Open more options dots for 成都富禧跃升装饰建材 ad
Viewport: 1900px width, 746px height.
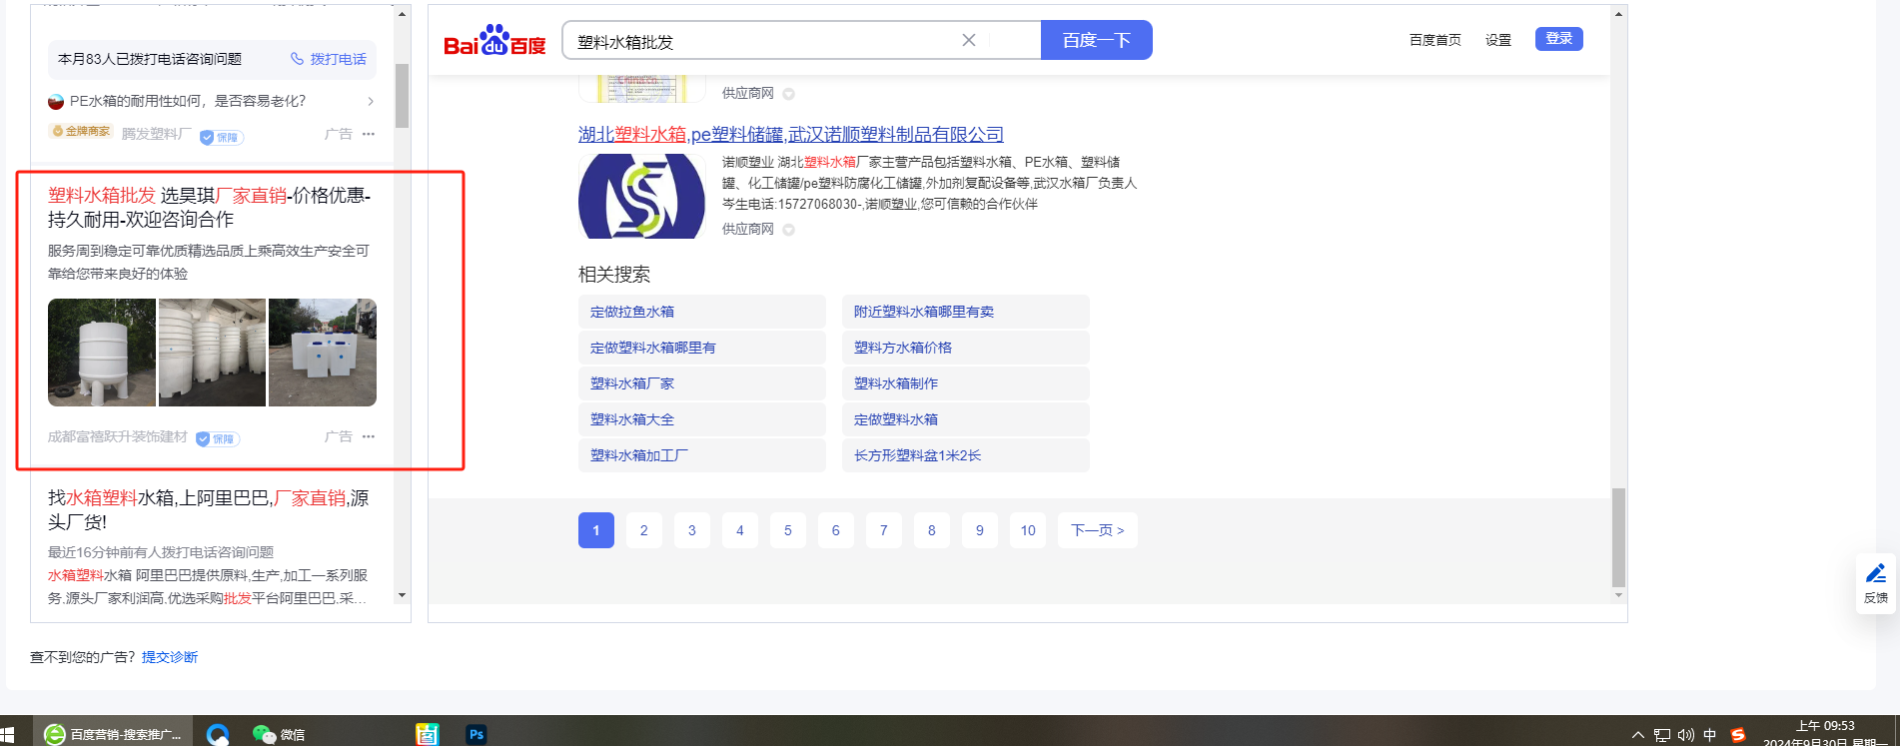pos(369,436)
